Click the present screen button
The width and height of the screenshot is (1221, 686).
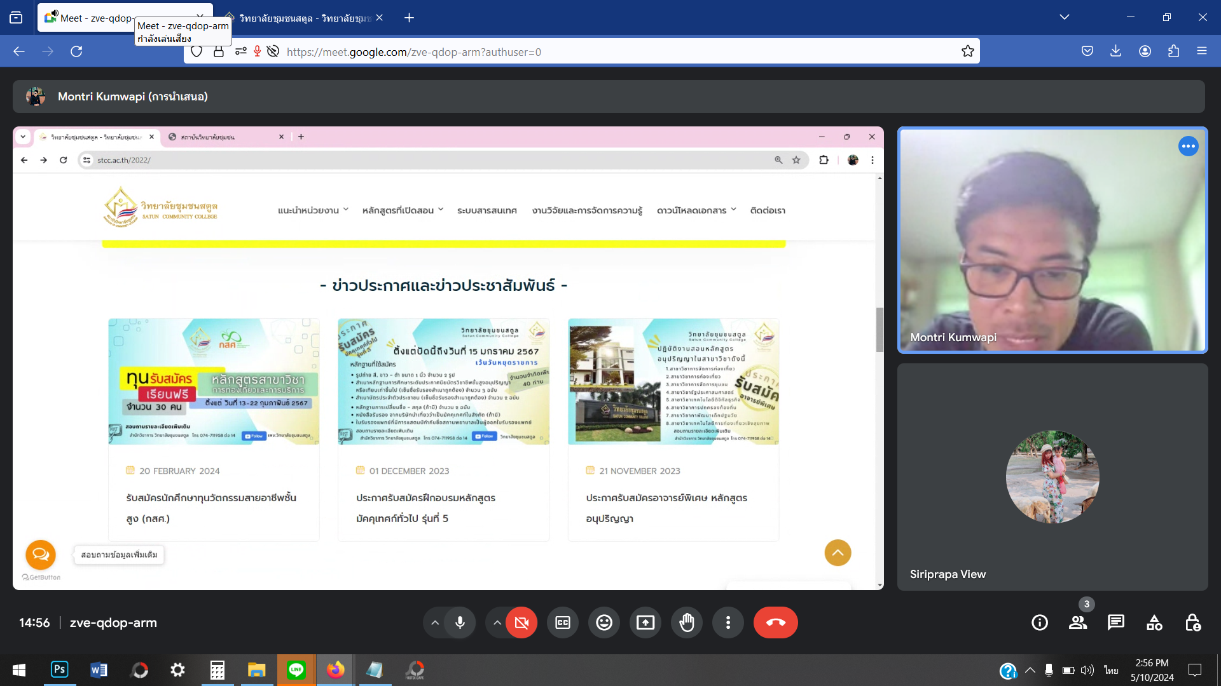click(x=645, y=622)
